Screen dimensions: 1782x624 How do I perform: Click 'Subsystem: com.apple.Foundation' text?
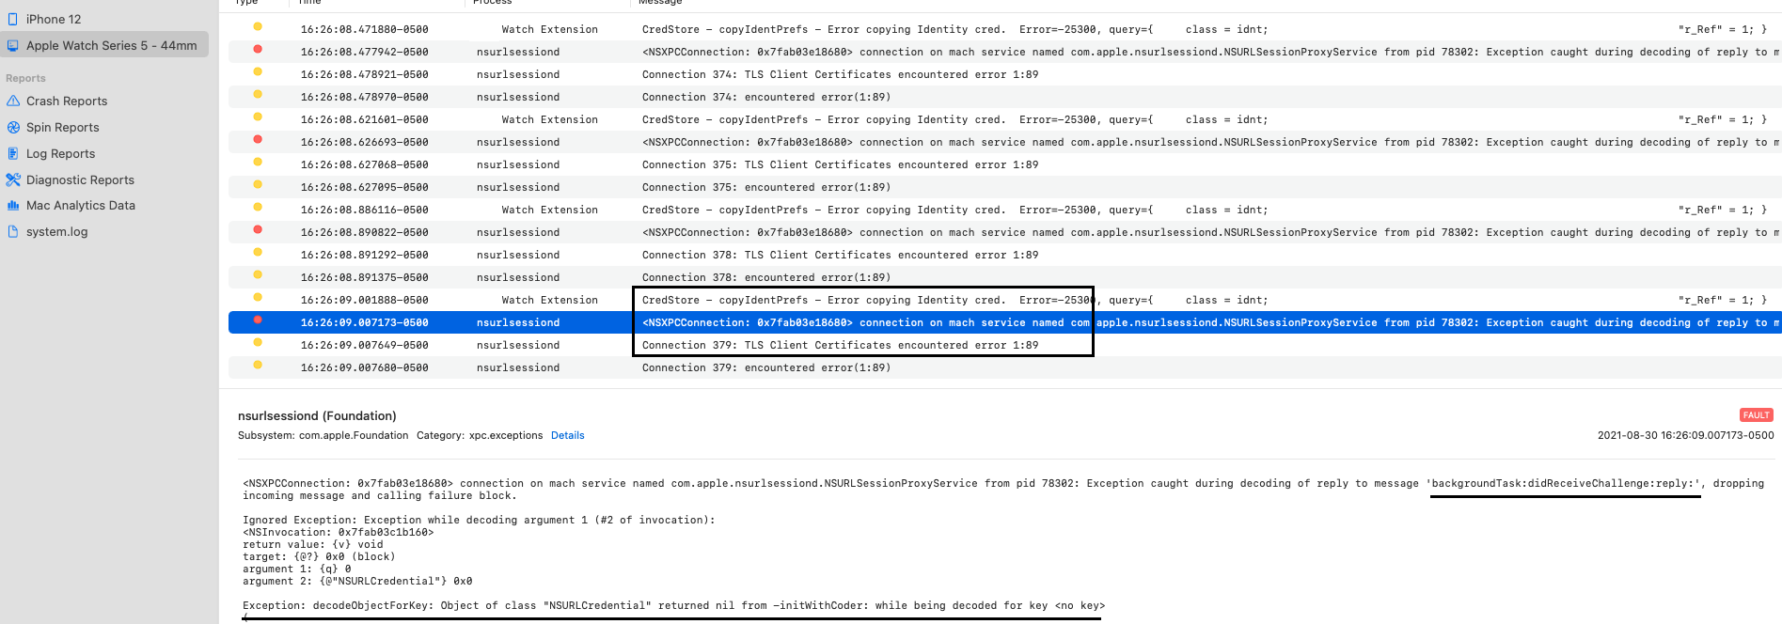pyautogui.click(x=323, y=435)
